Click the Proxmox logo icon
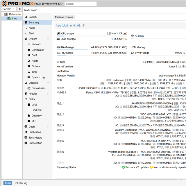Image resolution: width=186 pixels, height=186 pixels. (x=5, y=3)
